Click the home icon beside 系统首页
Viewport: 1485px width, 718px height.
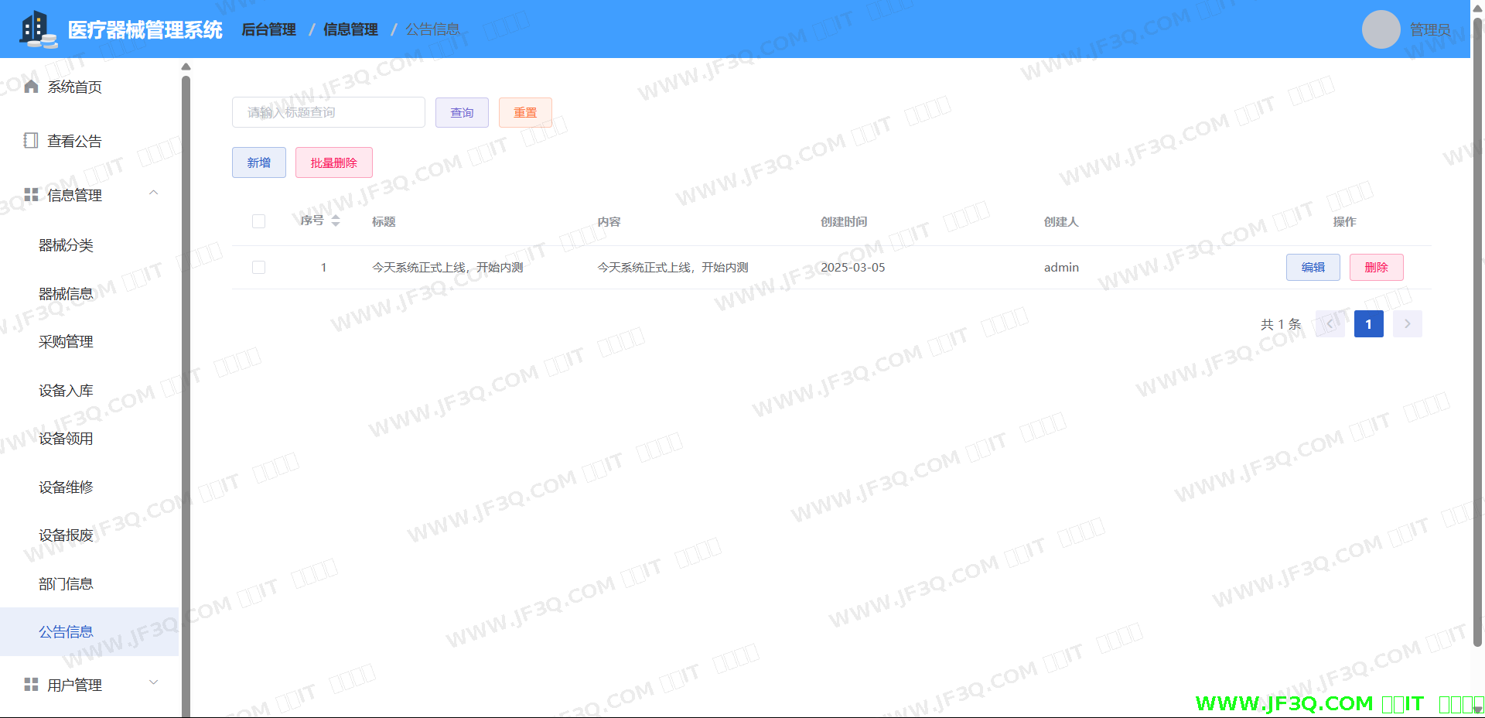tap(31, 87)
